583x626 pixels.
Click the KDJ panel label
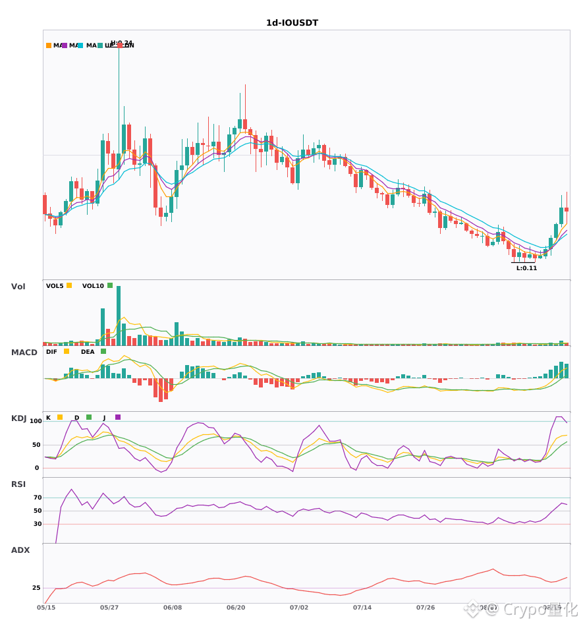18,418
